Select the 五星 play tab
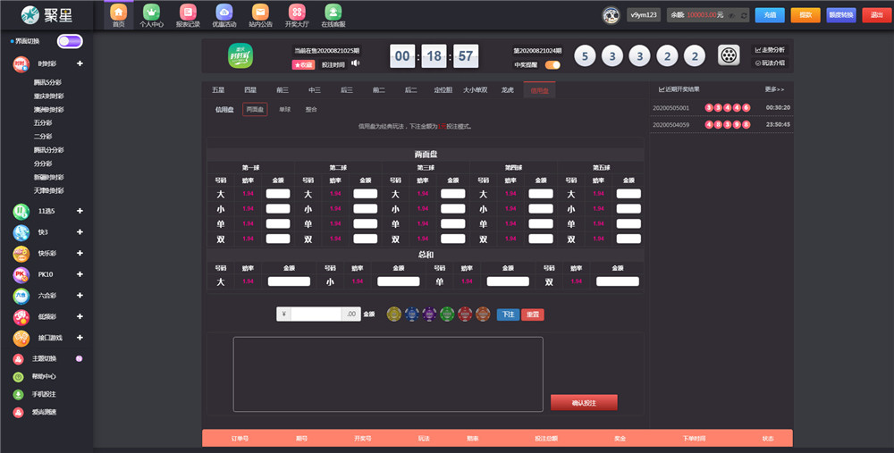The width and height of the screenshot is (894, 453). tap(218, 90)
